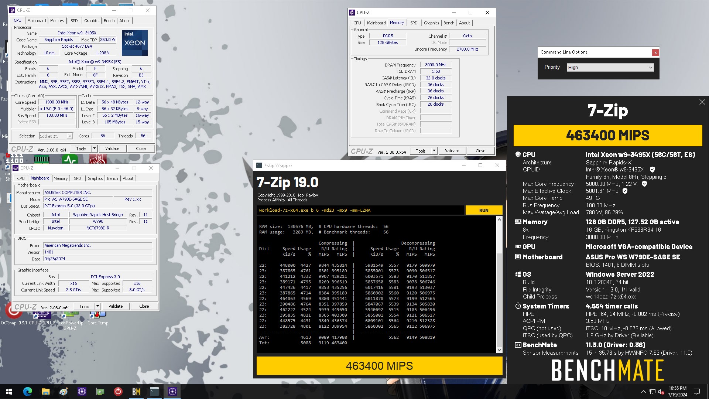
Task: Open Microsoft Edge from the taskbar
Action: (28, 392)
